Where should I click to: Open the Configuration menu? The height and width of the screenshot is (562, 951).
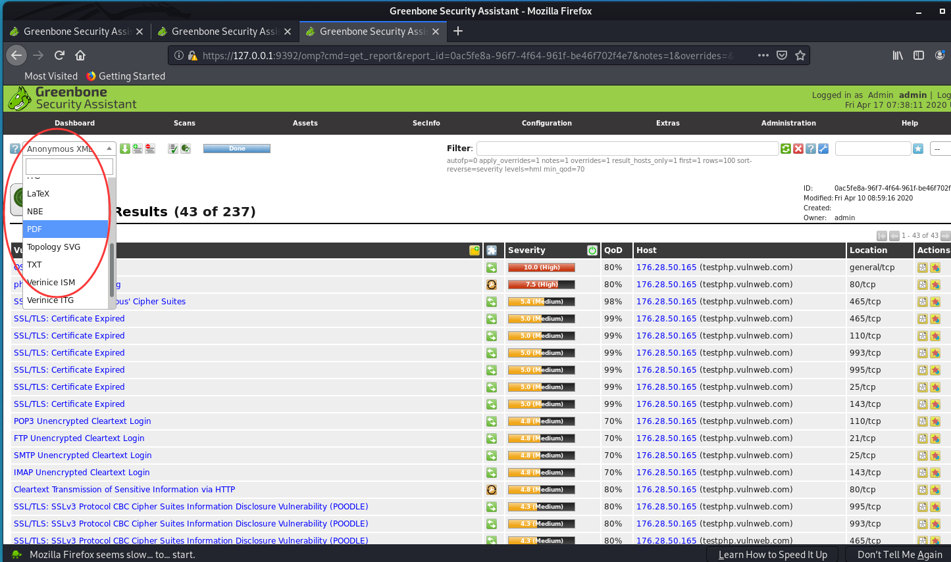point(547,123)
